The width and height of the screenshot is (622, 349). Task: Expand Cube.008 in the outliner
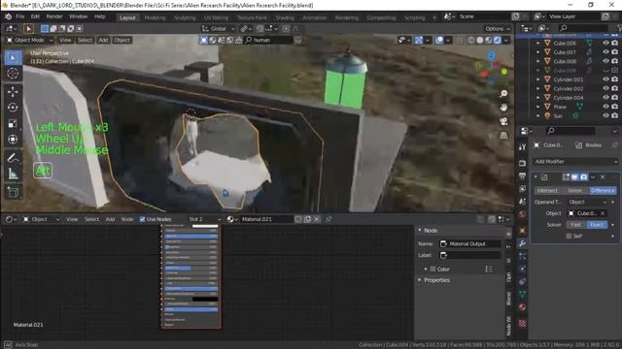(x=537, y=61)
